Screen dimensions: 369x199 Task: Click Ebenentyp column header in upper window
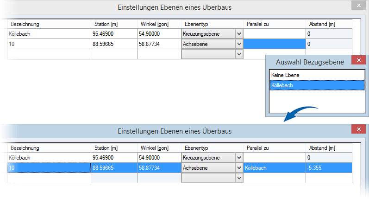(212, 24)
